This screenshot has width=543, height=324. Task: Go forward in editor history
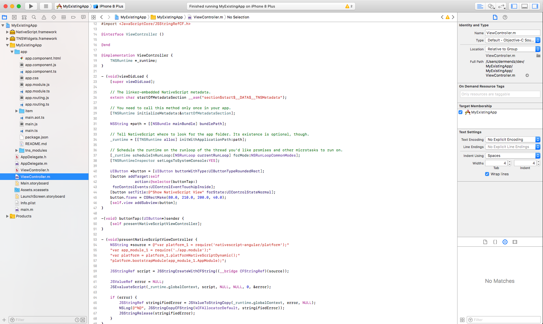[x=109, y=17]
